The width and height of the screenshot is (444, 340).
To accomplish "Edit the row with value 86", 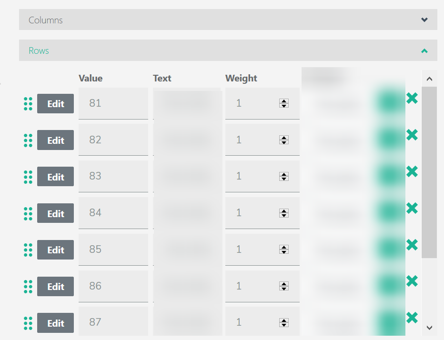I will click(x=55, y=287).
